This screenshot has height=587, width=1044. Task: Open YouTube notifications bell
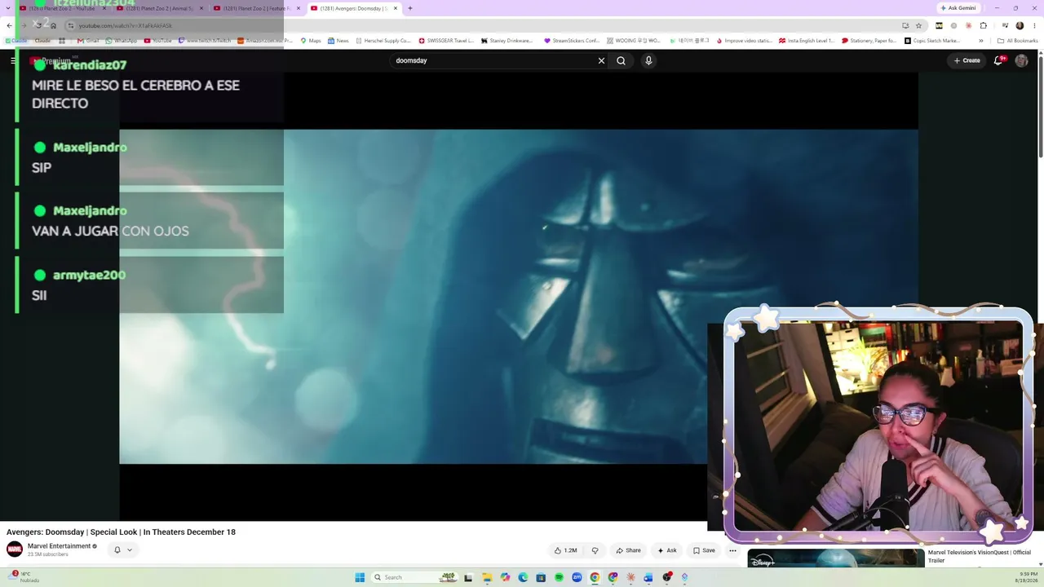(x=998, y=60)
